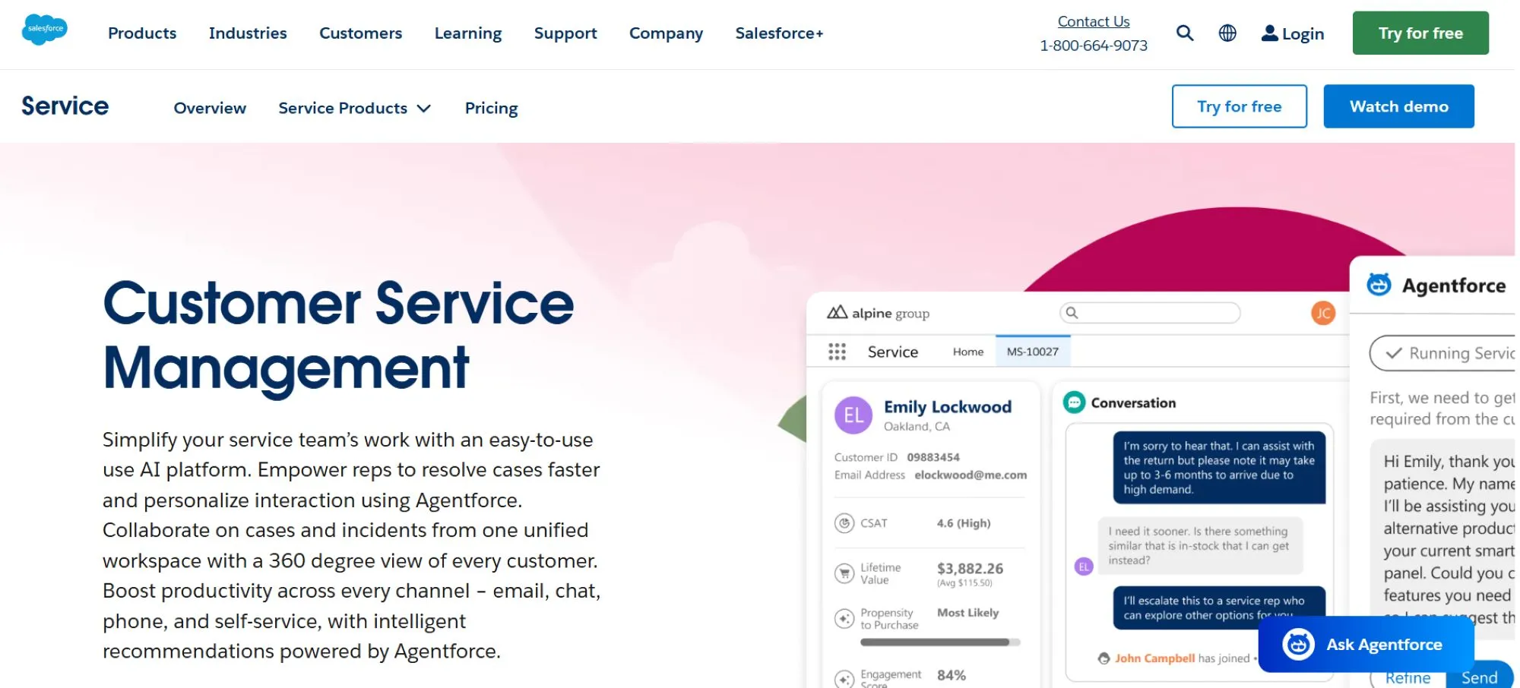1520x688 pixels.
Task: Click the green Try for free button
Action: [1420, 33]
